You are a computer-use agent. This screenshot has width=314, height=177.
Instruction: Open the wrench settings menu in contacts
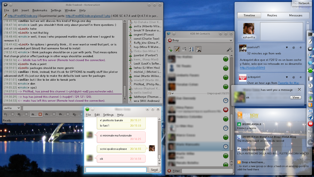229,49
